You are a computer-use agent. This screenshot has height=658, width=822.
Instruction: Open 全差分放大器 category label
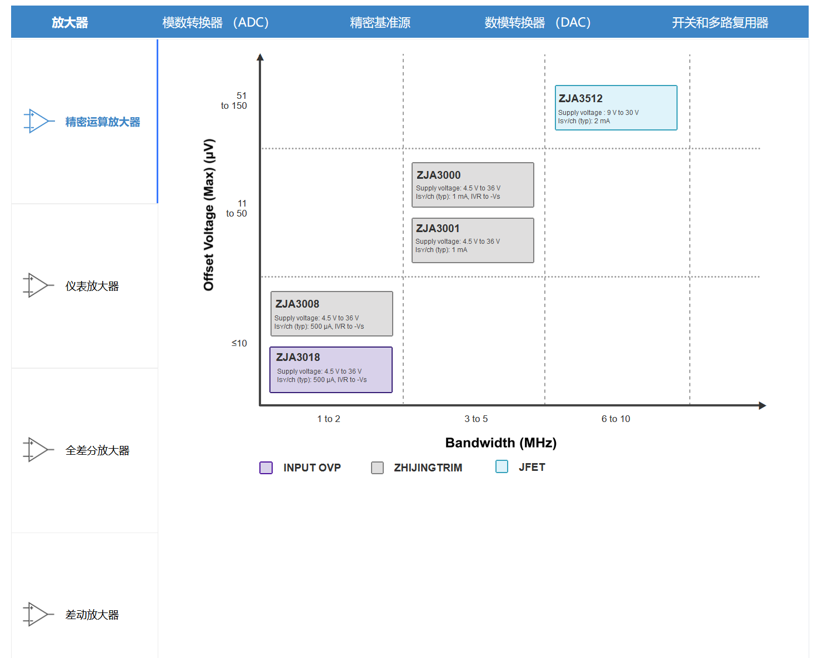click(x=97, y=450)
